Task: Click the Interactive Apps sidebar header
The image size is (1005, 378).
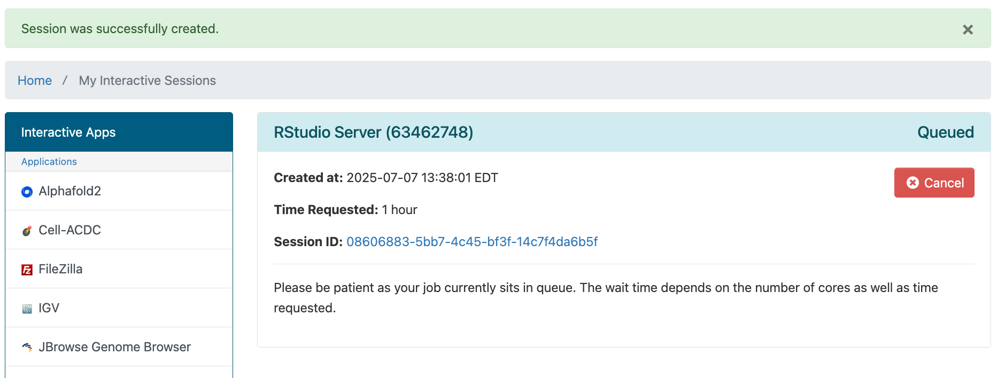Action: pos(68,132)
